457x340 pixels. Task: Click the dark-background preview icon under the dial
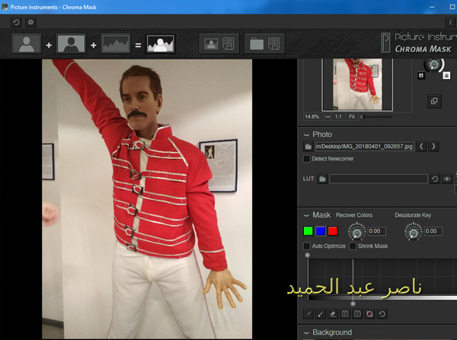(x=421, y=76)
